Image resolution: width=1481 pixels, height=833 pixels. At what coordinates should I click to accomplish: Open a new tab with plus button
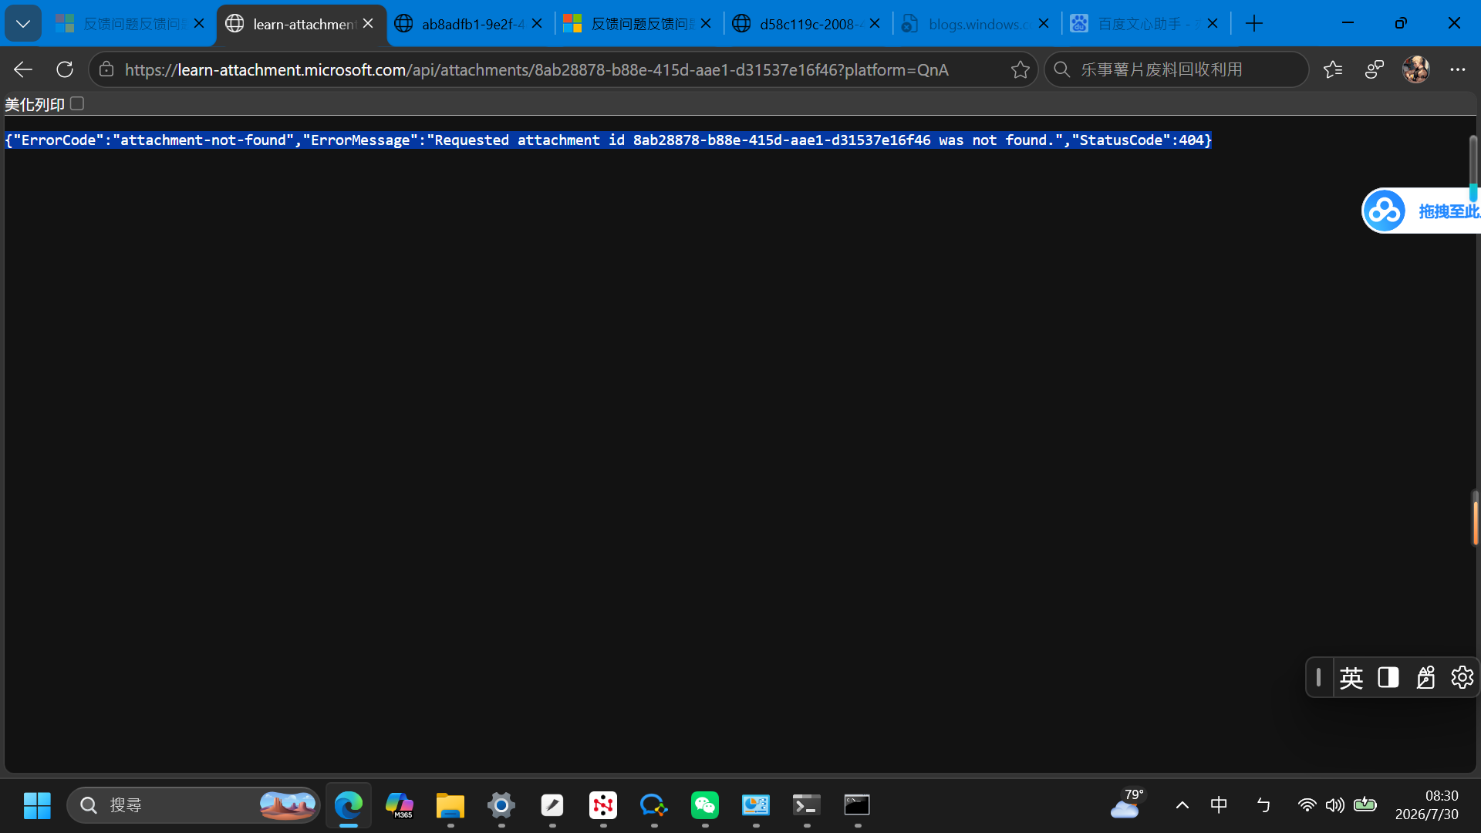(1254, 24)
